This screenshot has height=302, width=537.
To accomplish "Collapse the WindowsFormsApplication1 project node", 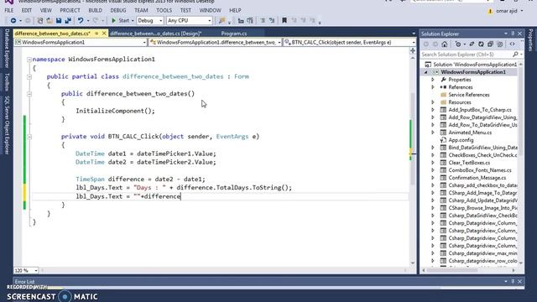I will tap(426, 72).
